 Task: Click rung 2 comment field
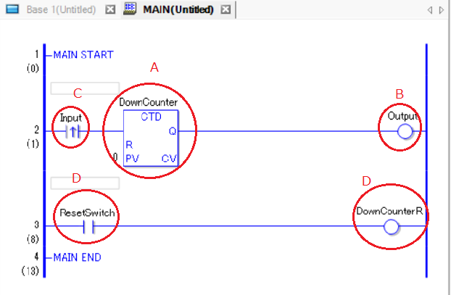click(85, 88)
